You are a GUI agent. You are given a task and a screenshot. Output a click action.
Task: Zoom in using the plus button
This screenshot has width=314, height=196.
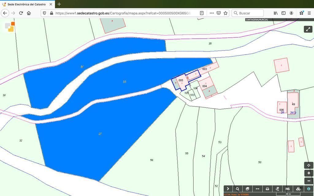(x=308, y=173)
